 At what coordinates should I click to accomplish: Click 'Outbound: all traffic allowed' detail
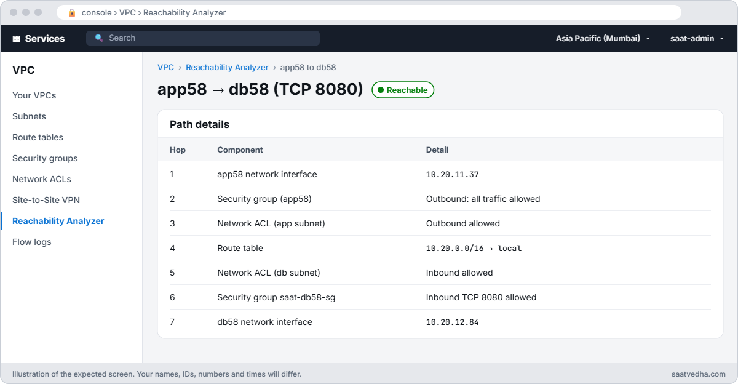[x=483, y=199]
